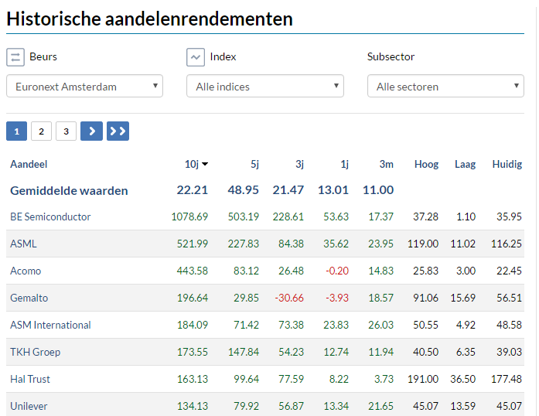This screenshot has width=539, height=416.
Task: Sort by 3m column header
Action: pos(387,165)
